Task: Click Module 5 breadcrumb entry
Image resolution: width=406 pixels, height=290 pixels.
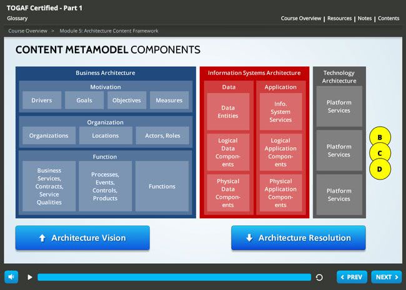Action: pos(109,31)
